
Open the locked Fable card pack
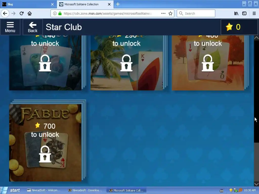(45, 143)
